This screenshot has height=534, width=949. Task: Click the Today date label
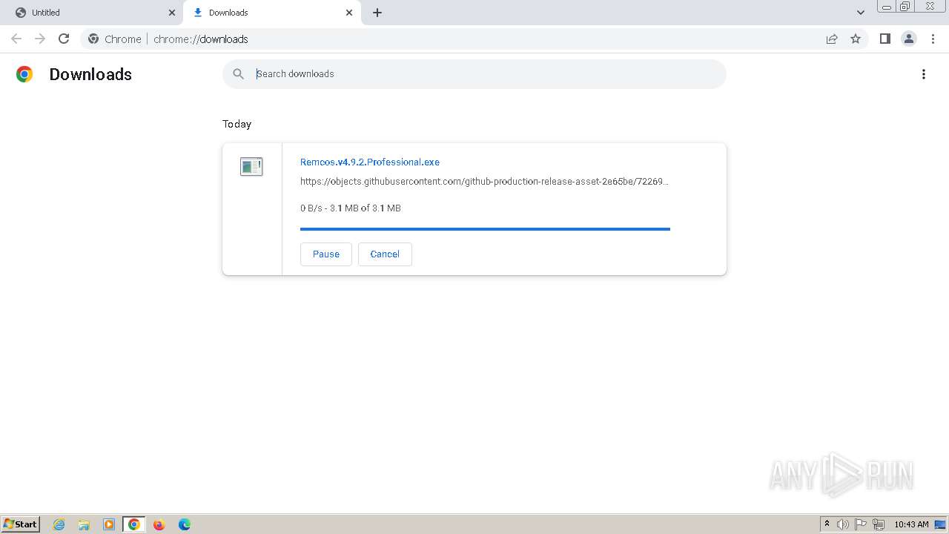pos(237,124)
